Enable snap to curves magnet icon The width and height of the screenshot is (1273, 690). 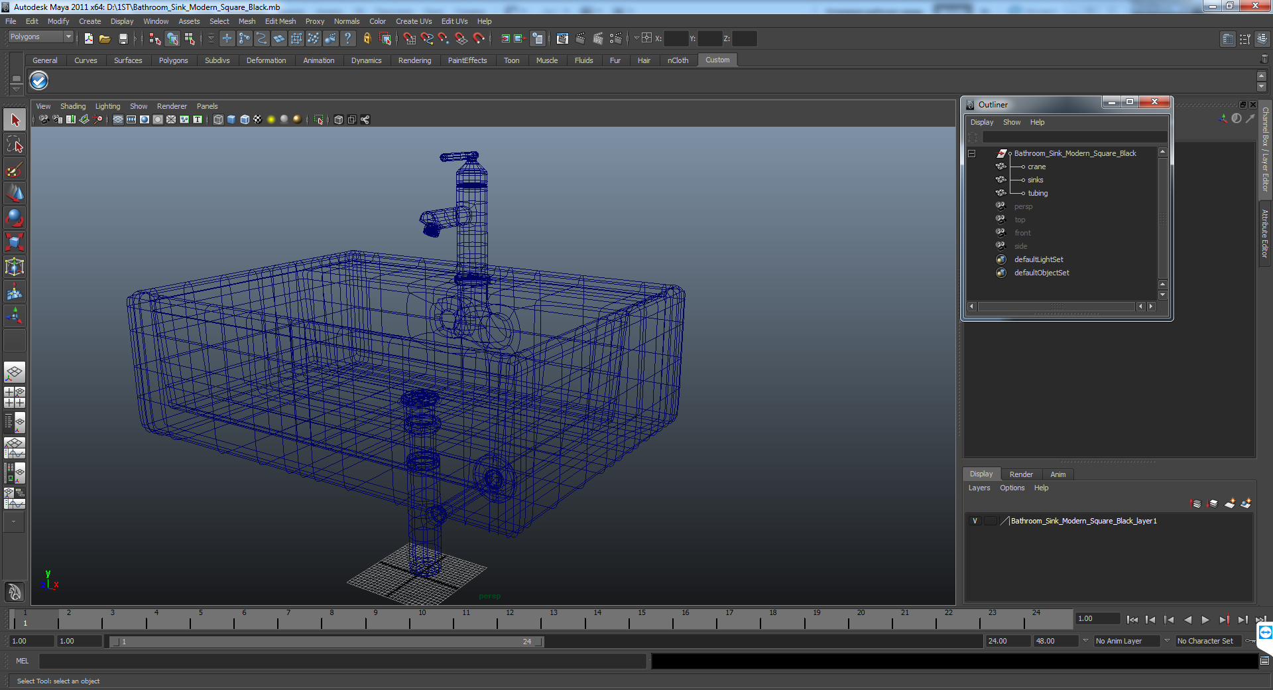pyautogui.click(x=426, y=38)
